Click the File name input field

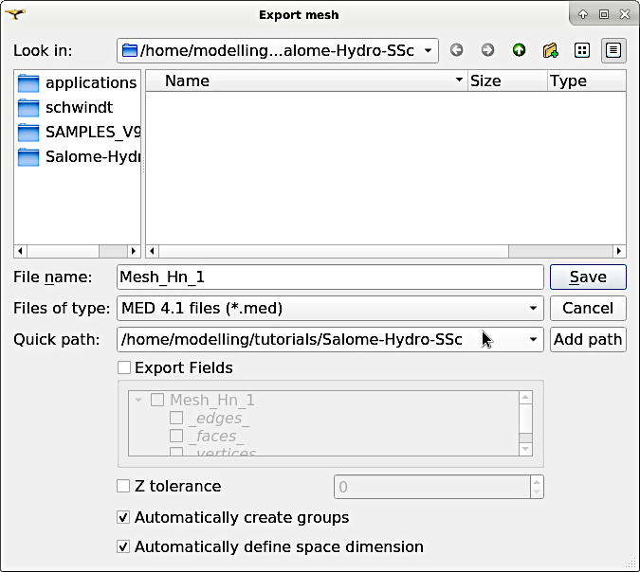click(x=329, y=277)
